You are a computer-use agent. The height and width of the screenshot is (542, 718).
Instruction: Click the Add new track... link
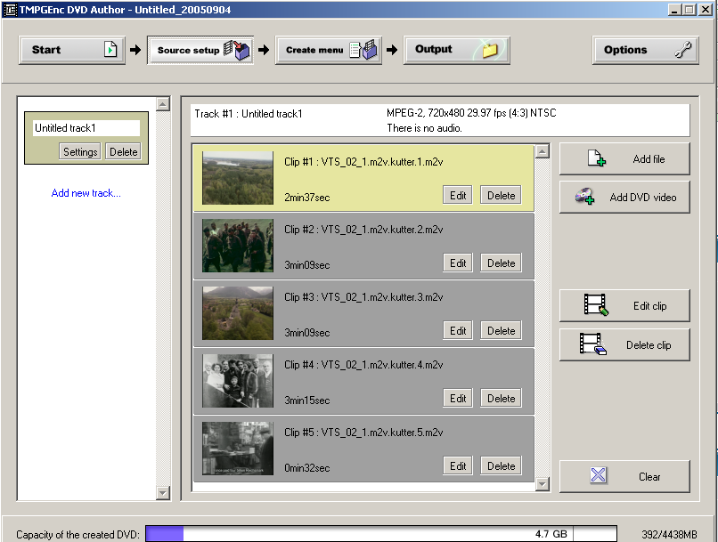86,193
